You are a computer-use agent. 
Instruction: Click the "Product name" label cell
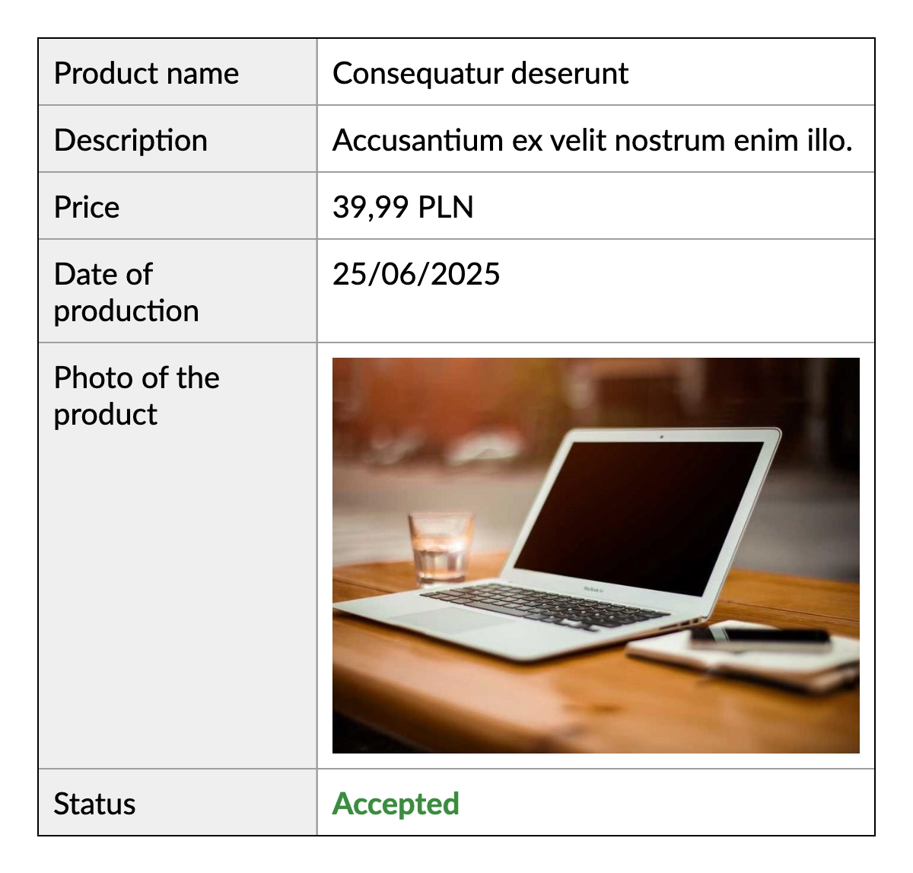coord(146,74)
